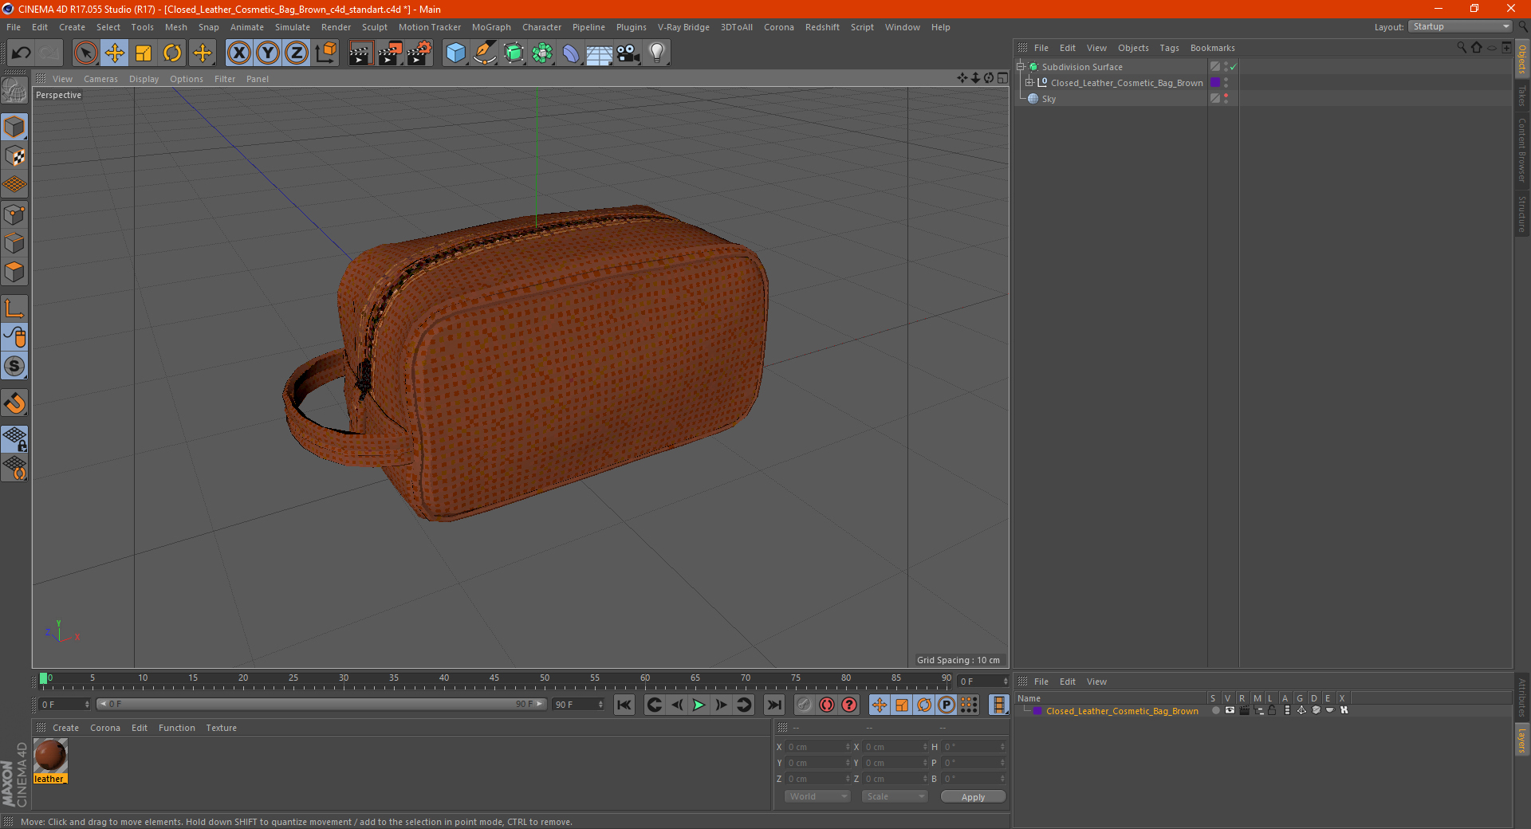This screenshot has height=829, width=1531.
Task: Open the Spline pen tool
Action: click(x=485, y=53)
